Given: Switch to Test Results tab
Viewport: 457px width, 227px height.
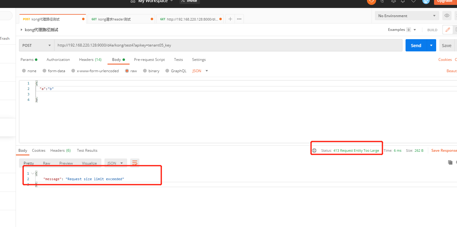Looking at the screenshot, I should 87,151.
